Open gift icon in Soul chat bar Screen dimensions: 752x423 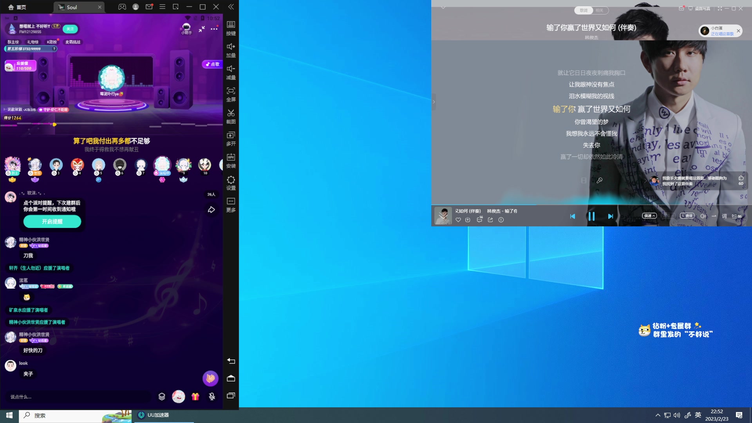[195, 397]
